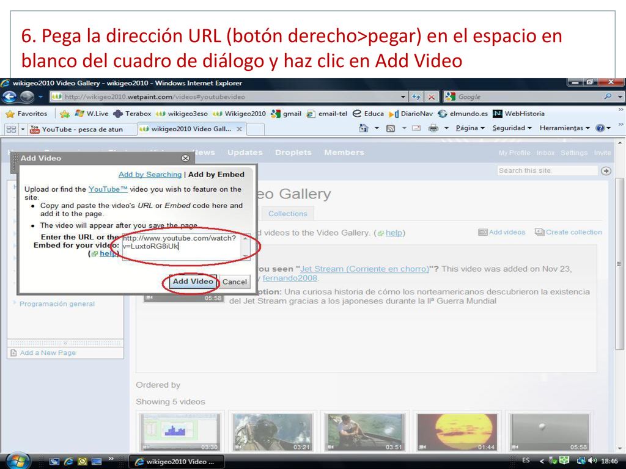This screenshot has height=469, width=626.
Task: Go back with browser Back arrow
Action: click(x=9, y=96)
